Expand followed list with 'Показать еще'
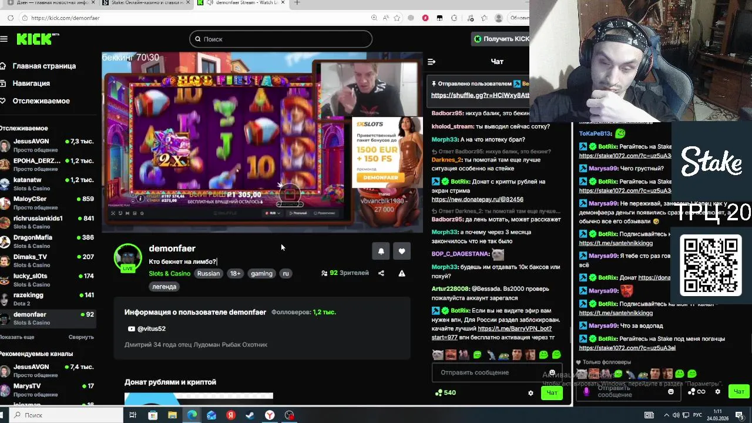Screen dimensions: 752x423 coord(17,337)
